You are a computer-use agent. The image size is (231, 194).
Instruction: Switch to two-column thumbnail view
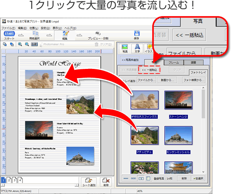tap(141, 179)
